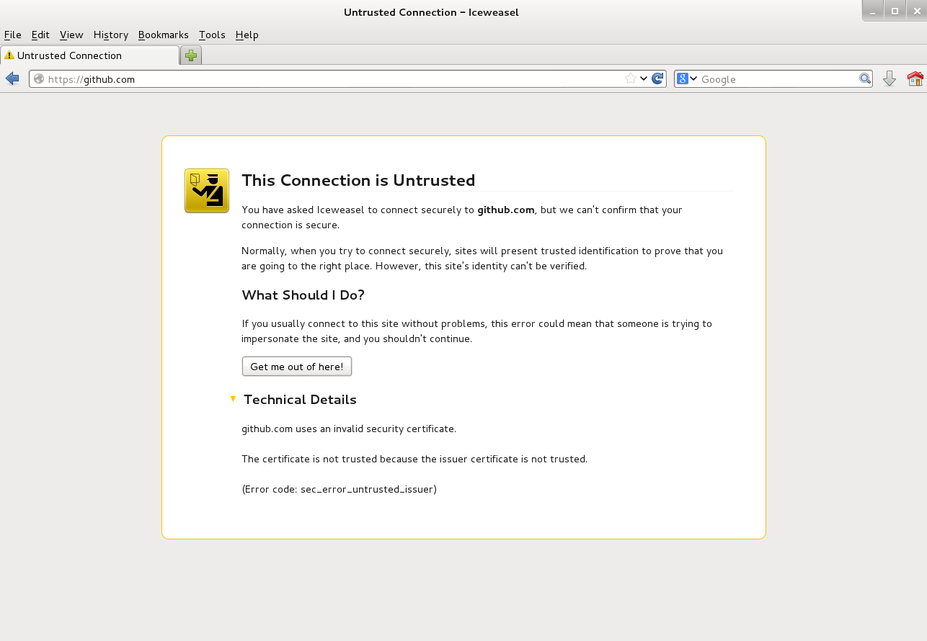Maximize the Iceweasel window
927x641 pixels.
[x=895, y=11]
